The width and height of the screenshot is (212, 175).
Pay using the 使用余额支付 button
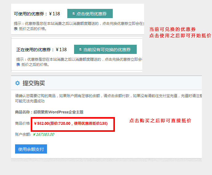pyautogui.click(x=31, y=149)
